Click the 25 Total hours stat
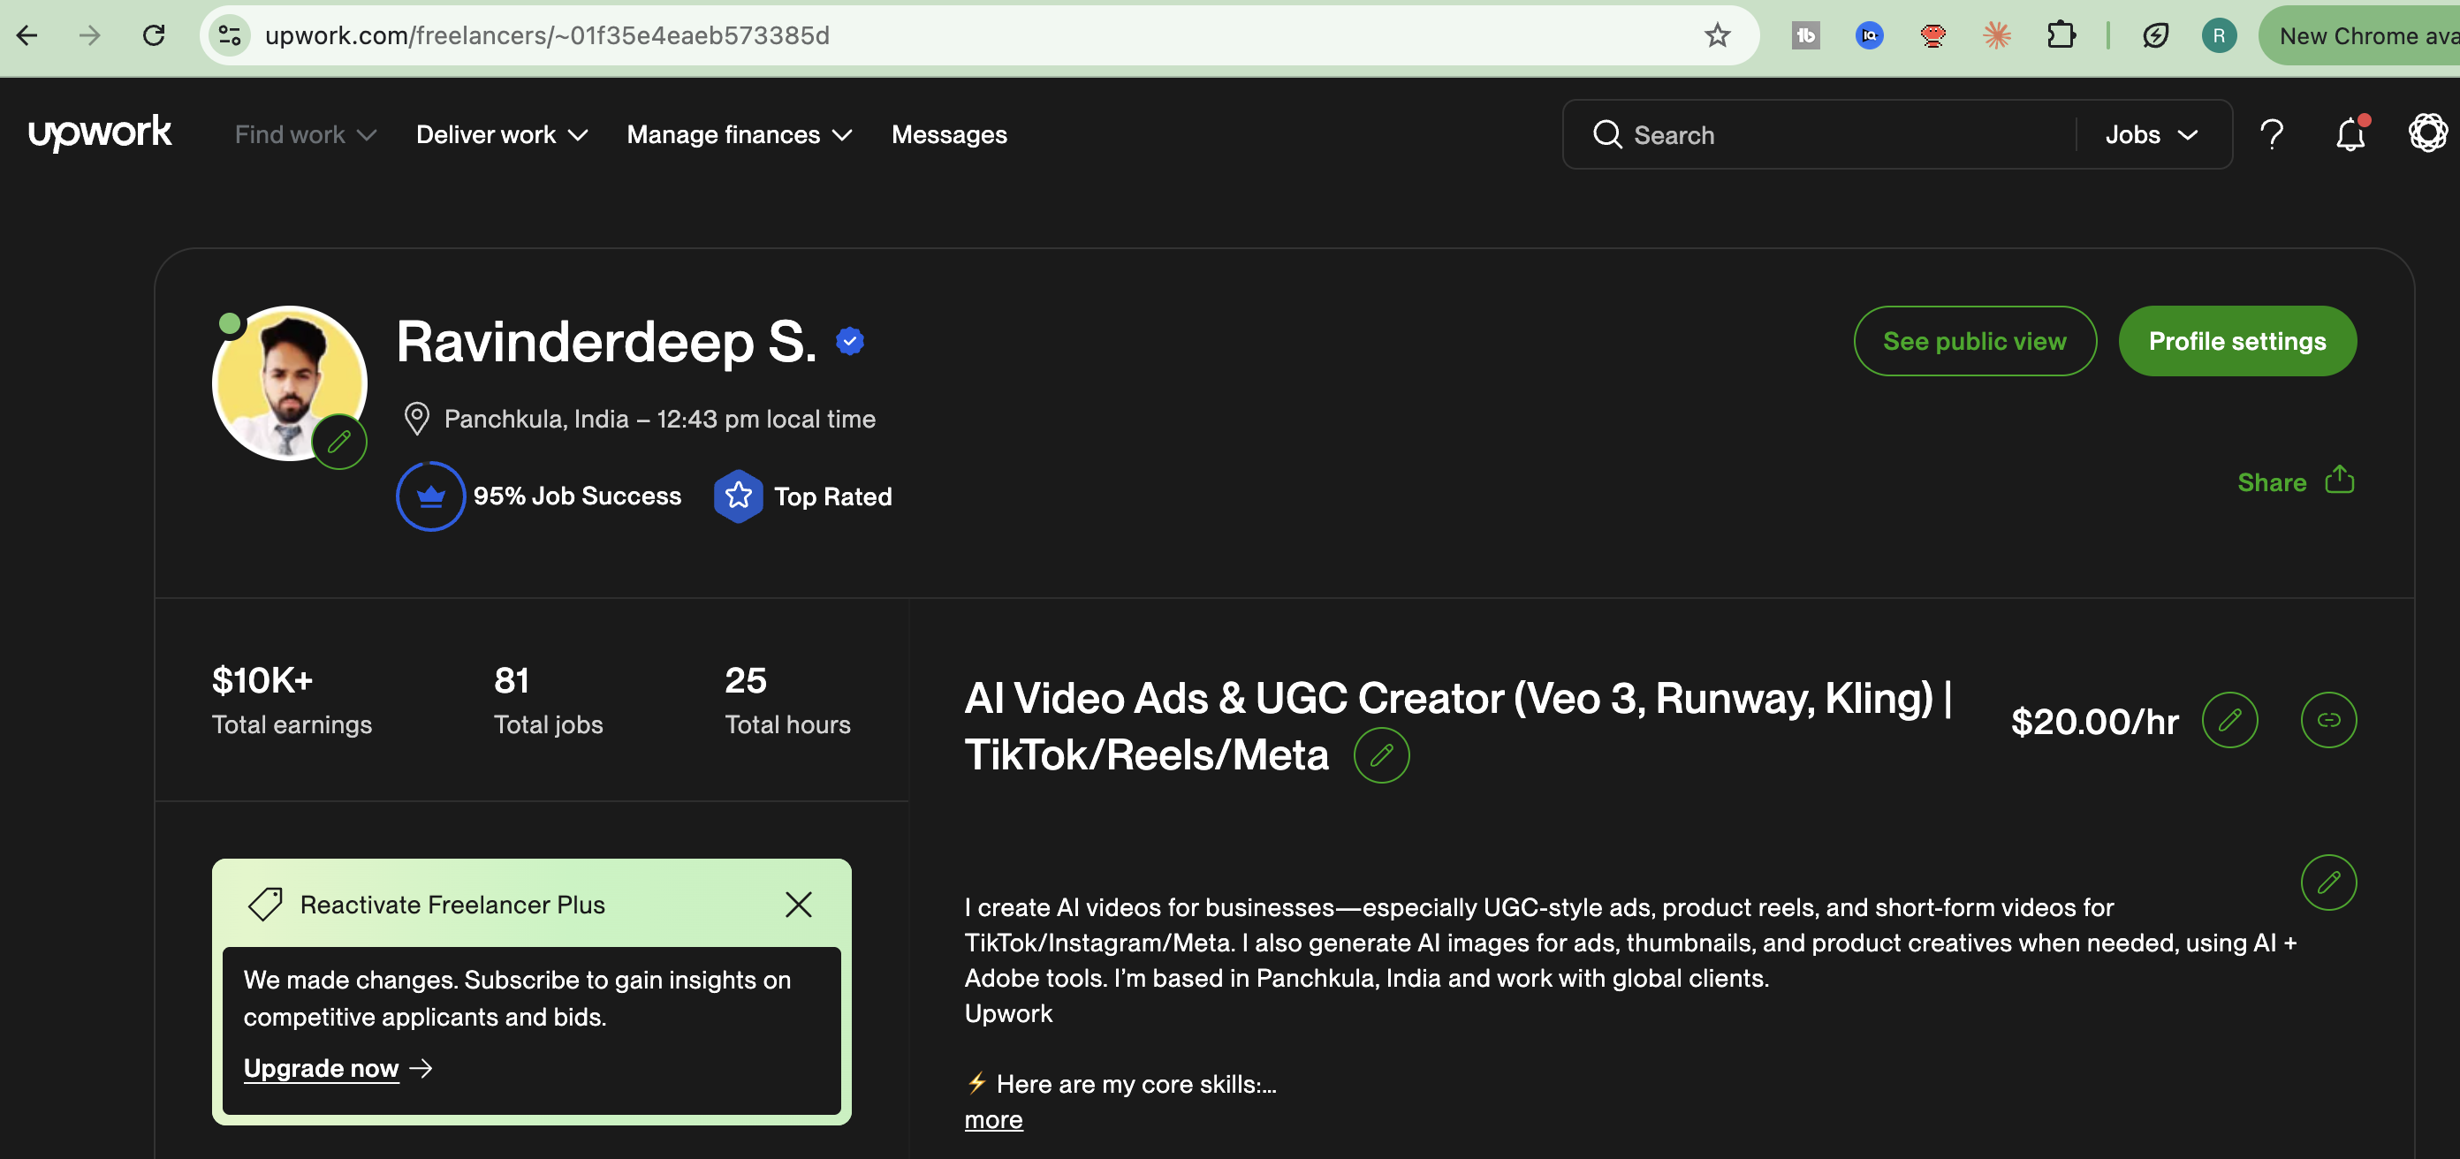This screenshot has width=2460, height=1159. pyautogui.click(x=787, y=701)
